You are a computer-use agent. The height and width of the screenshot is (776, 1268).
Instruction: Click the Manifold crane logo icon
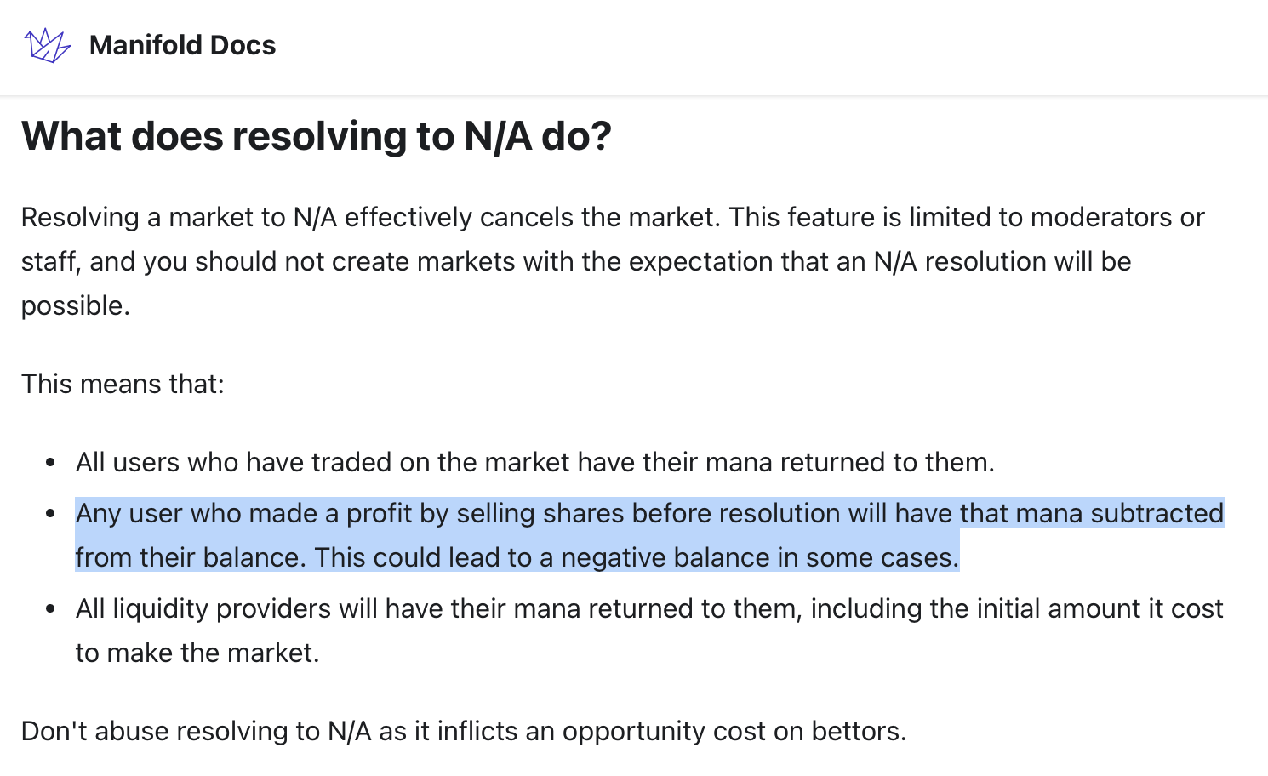[47, 45]
